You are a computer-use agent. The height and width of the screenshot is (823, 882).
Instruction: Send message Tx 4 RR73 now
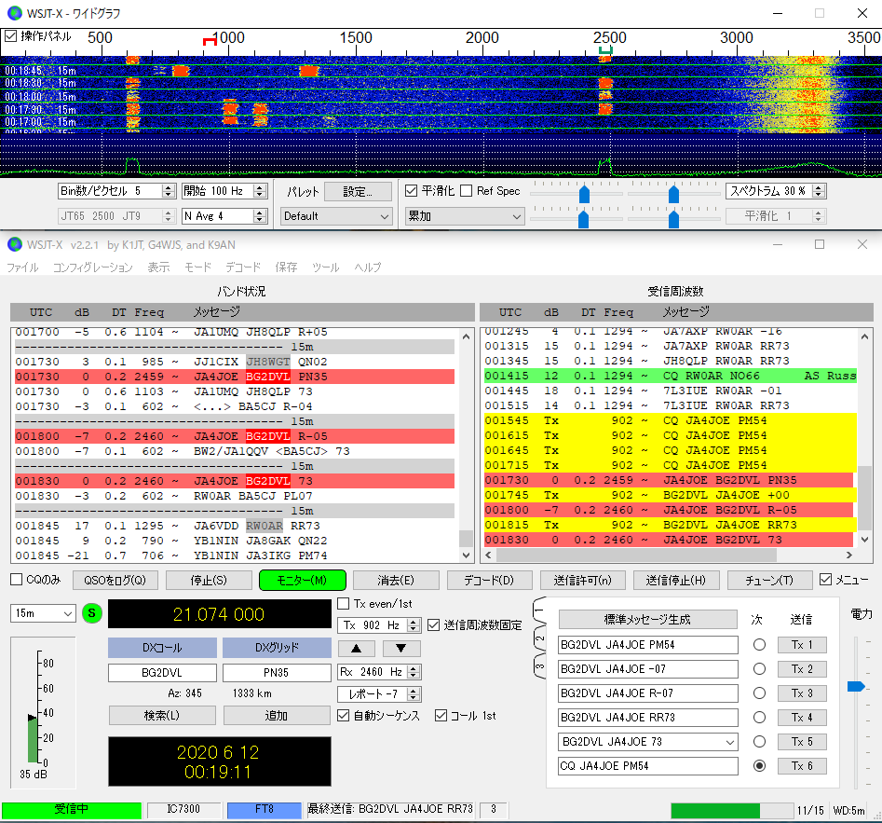(802, 718)
